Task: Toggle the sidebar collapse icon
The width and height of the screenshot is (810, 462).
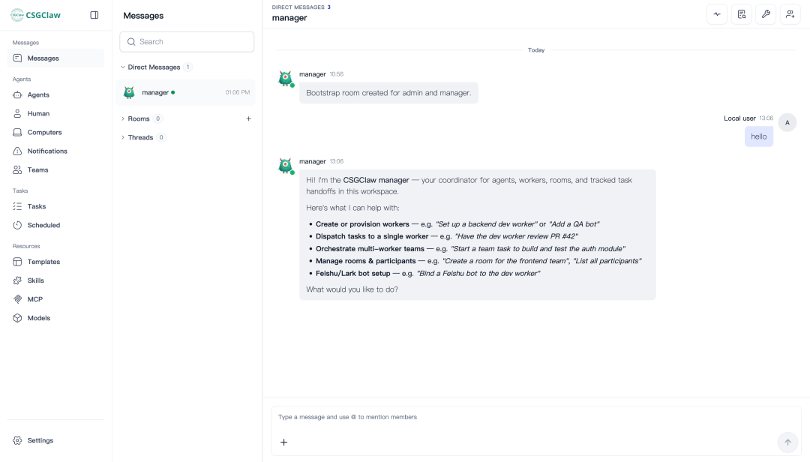Action: 94,15
